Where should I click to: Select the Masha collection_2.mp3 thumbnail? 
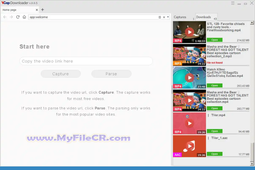tap(189, 55)
